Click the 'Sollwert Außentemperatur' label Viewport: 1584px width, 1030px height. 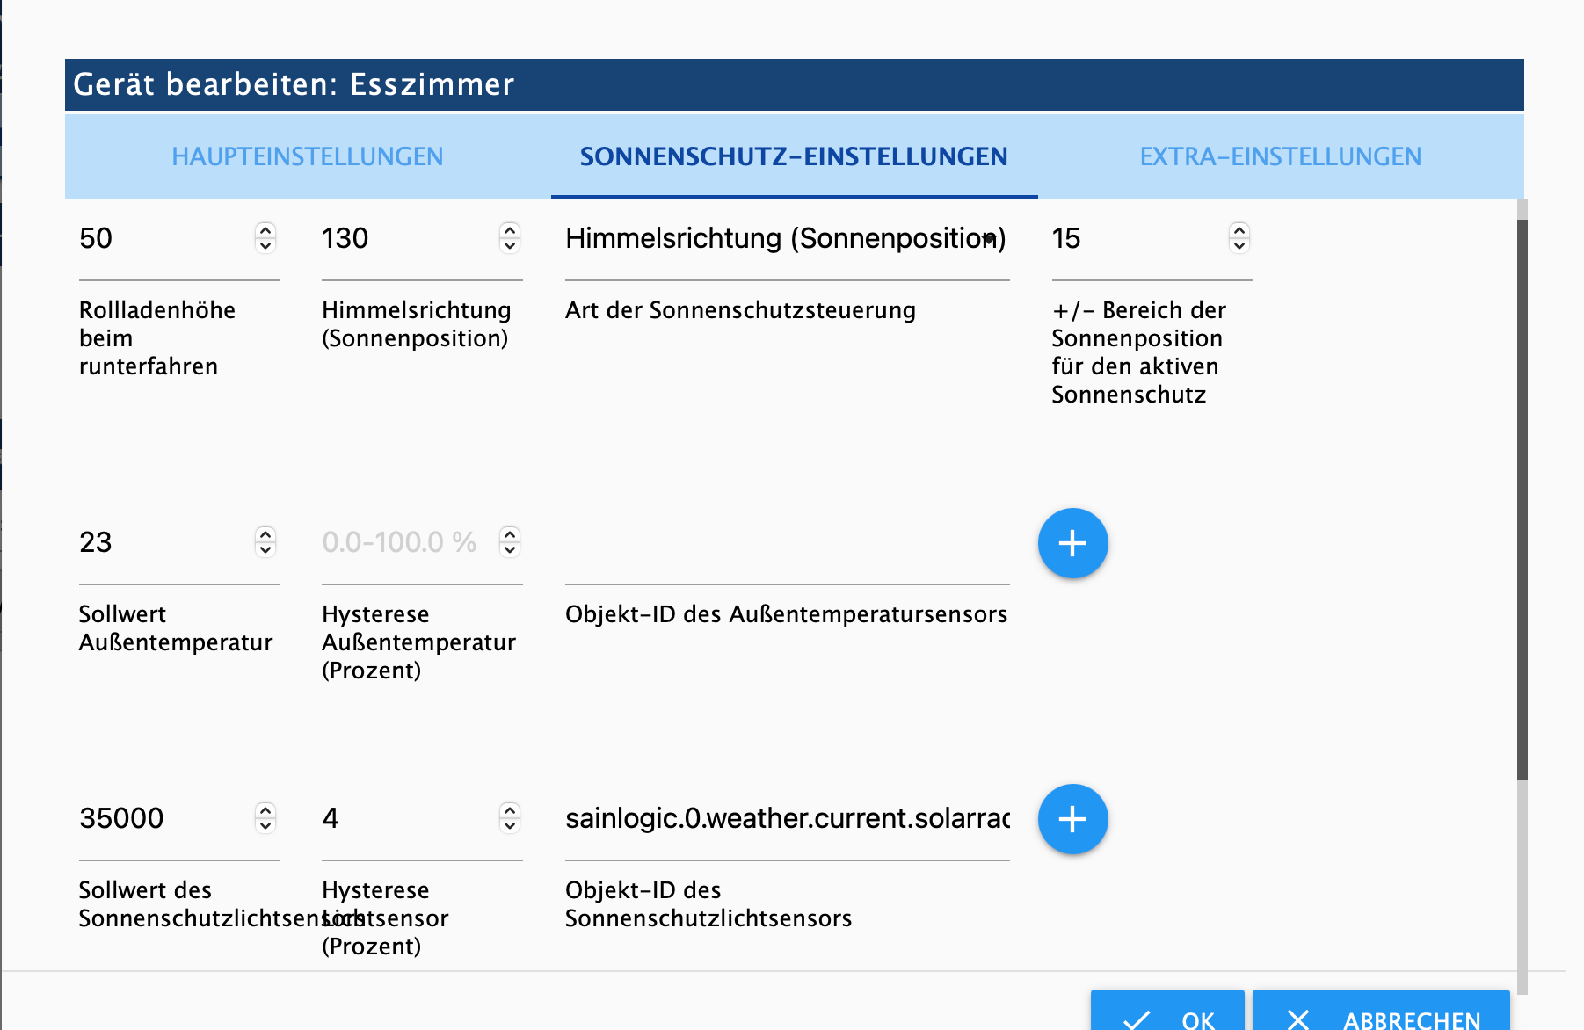(x=176, y=628)
